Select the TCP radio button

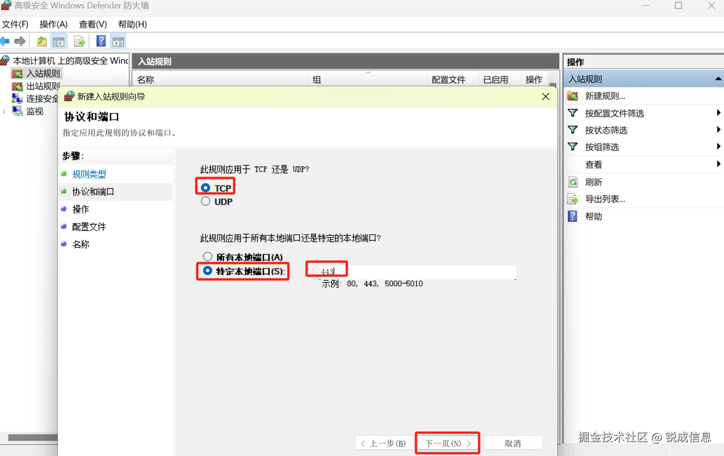tap(205, 187)
